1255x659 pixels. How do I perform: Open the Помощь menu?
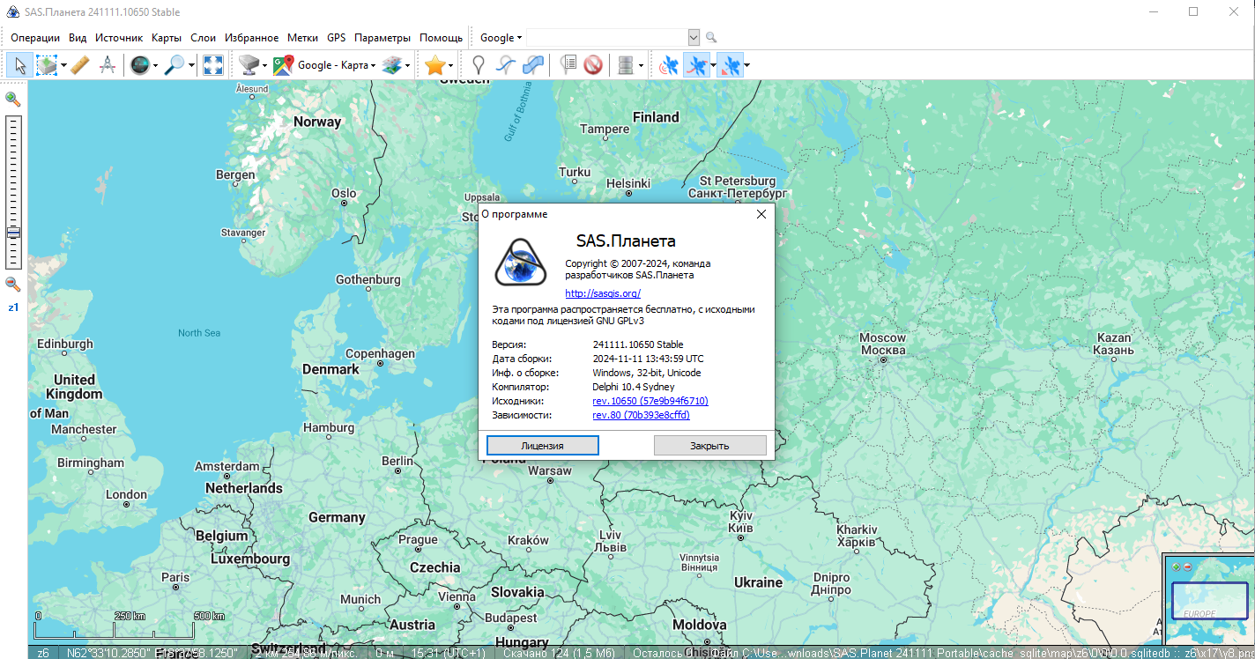point(441,38)
